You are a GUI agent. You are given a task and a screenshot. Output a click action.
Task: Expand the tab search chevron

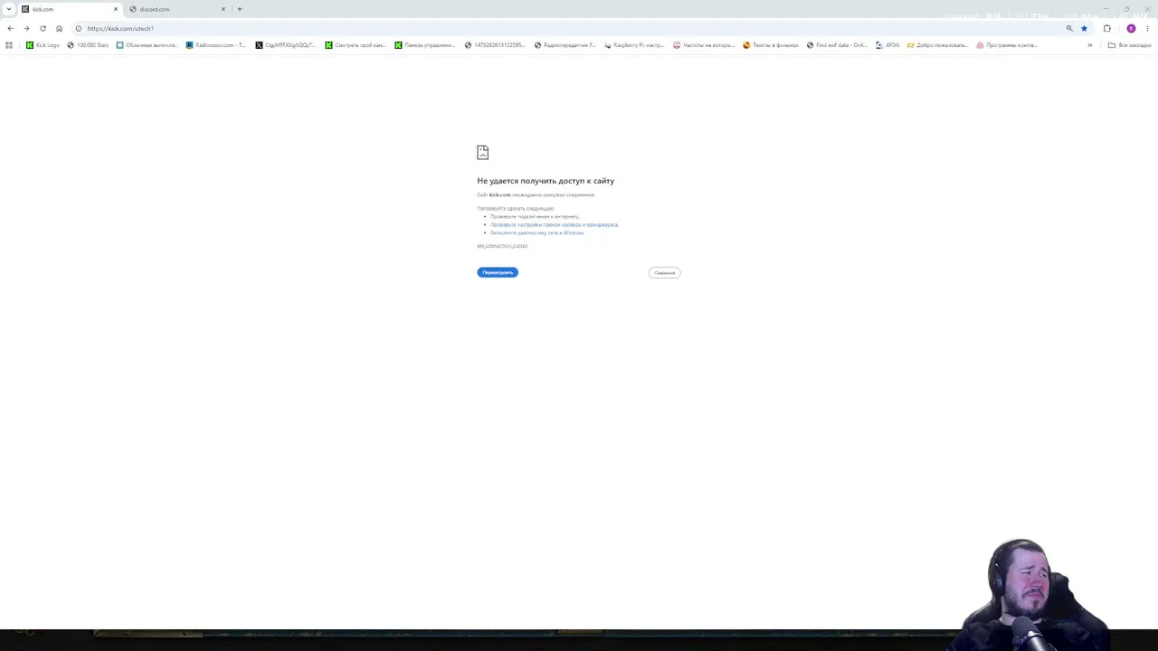[x=8, y=9]
